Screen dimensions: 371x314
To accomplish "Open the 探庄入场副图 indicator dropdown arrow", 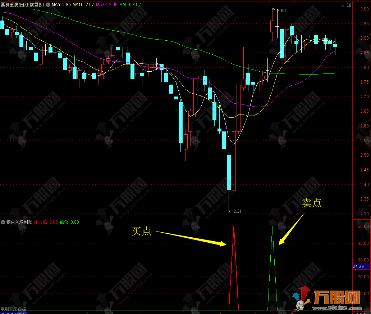I will pos(3,222).
